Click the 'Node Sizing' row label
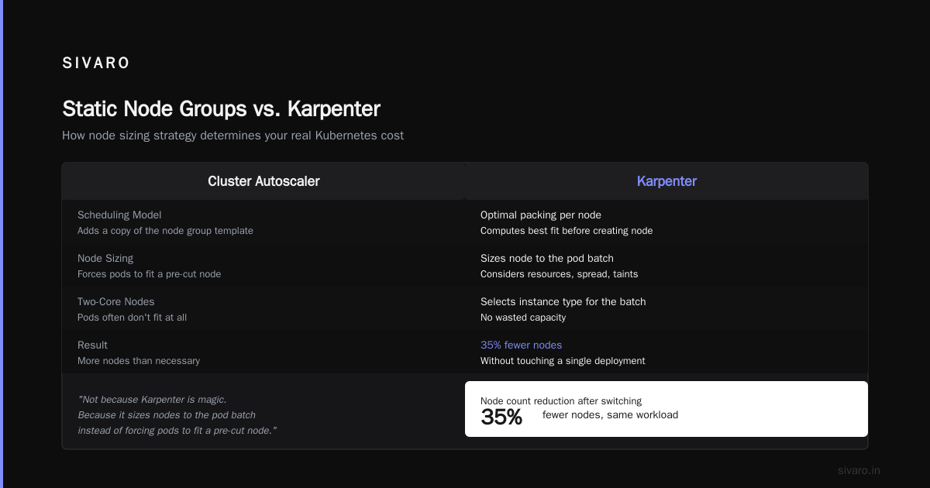This screenshot has height=488, width=930. [x=105, y=258]
